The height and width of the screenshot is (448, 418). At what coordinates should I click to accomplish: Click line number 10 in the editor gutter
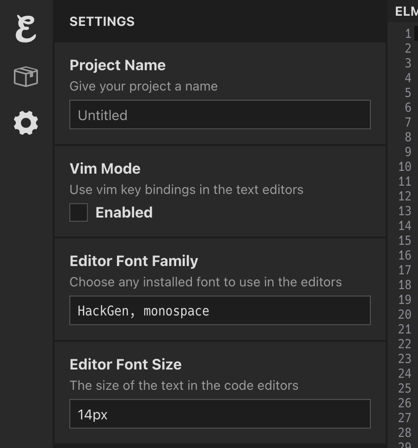[405, 167]
